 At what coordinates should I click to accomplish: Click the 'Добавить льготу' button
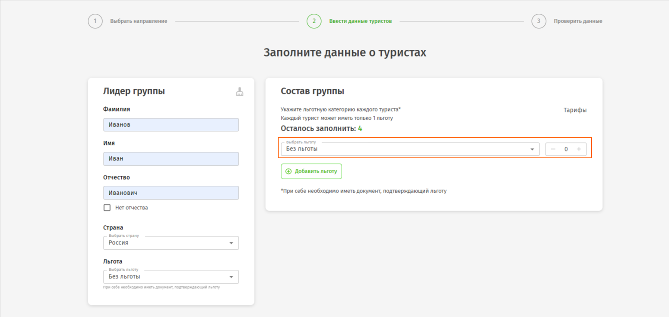pos(311,171)
